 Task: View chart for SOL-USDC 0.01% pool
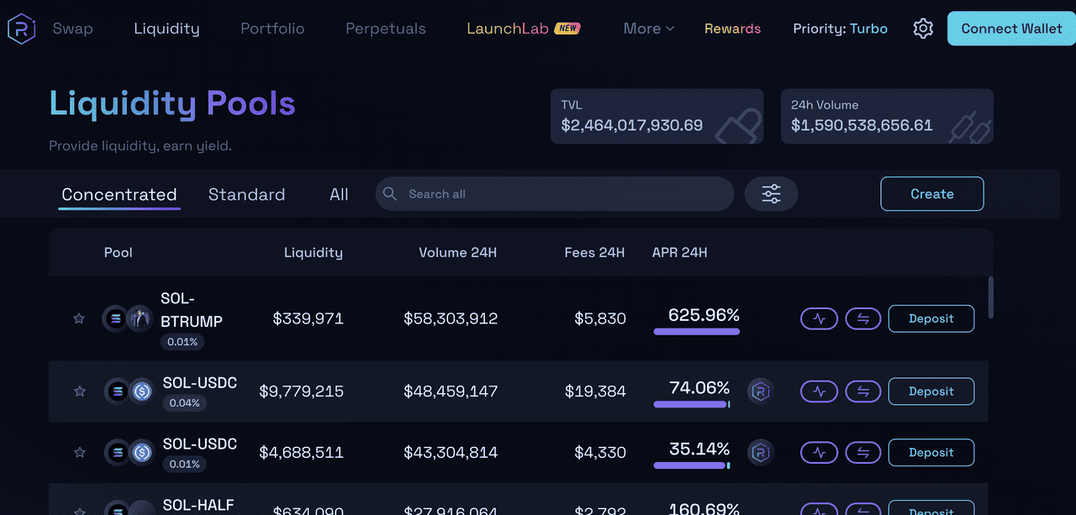(820, 453)
